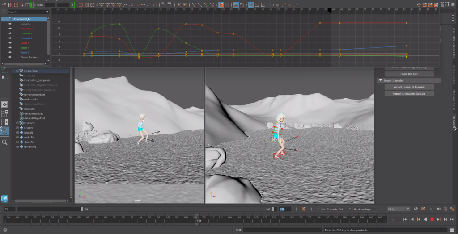Click the play backwards button

click(425, 219)
